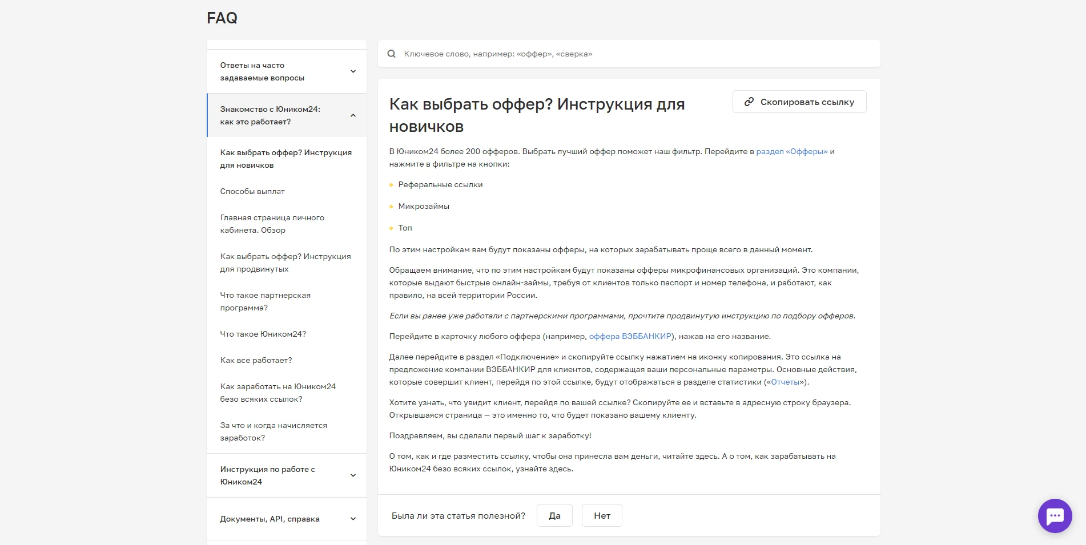Click the search magnifier icon

392,54
